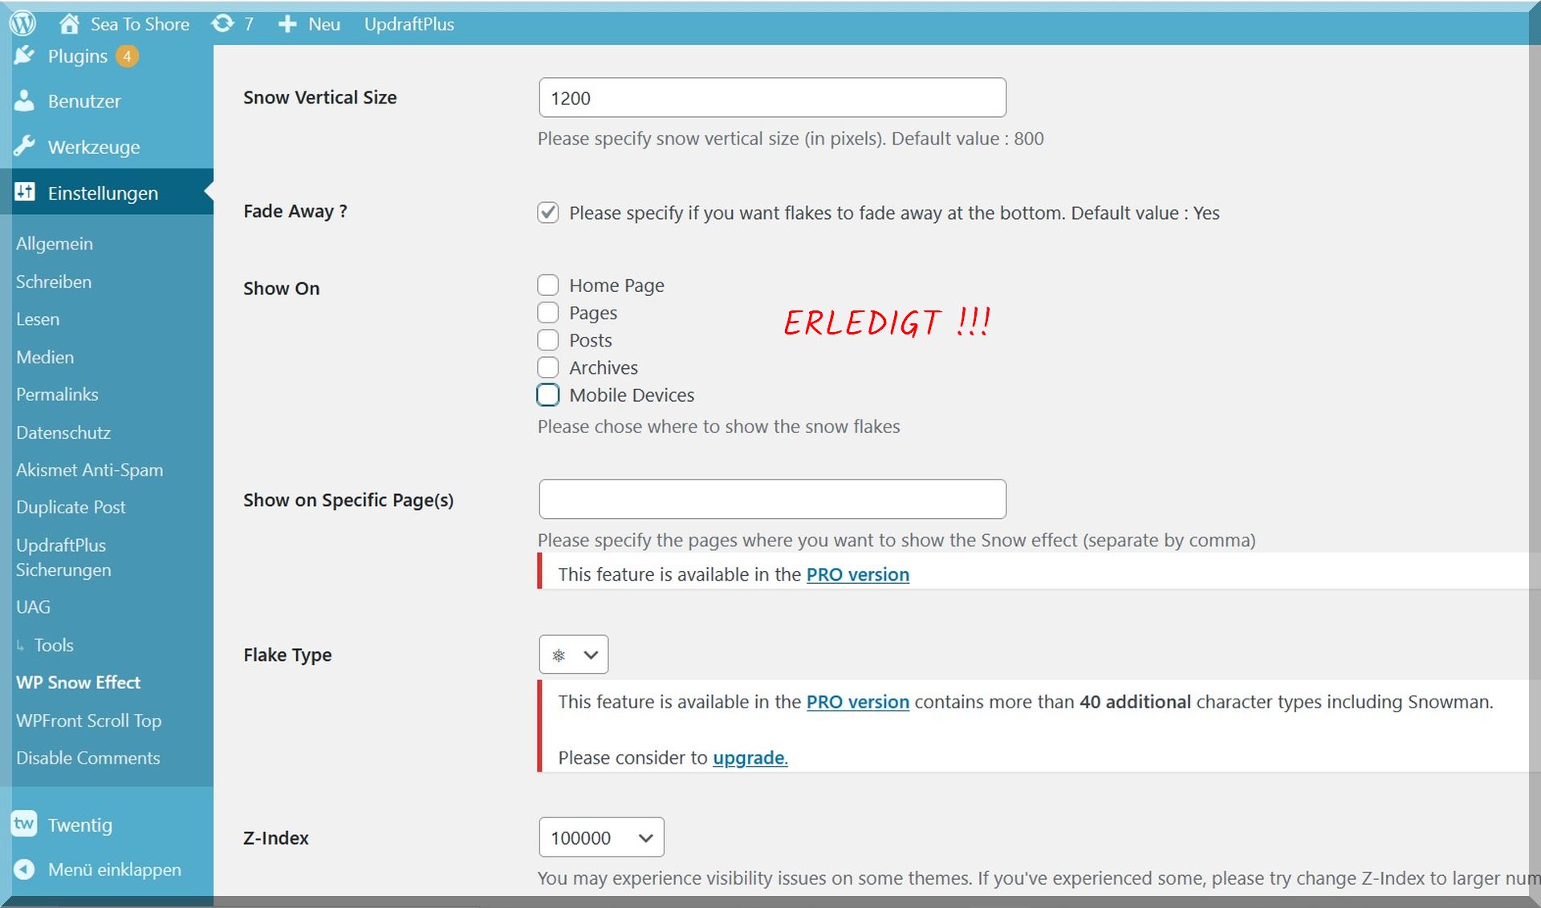This screenshot has width=1541, height=908.
Task: Click the Werkzeuge wrench icon
Action: pyautogui.click(x=25, y=147)
